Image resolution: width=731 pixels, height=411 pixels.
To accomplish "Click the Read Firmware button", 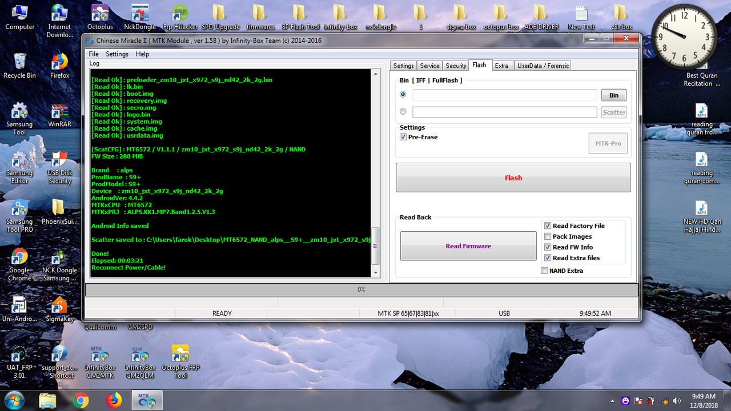I will 468,246.
